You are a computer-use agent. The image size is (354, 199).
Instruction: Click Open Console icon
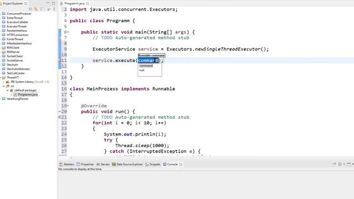pos(349,164)
